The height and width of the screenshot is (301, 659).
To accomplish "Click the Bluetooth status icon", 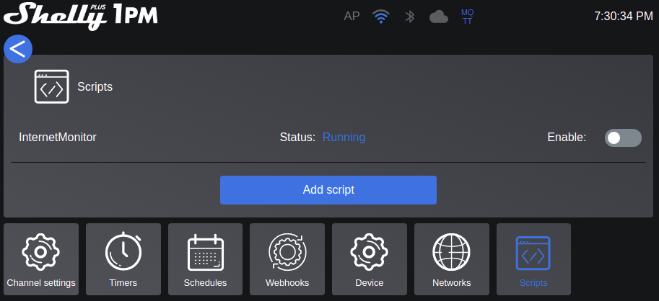I will click(410, 17).
